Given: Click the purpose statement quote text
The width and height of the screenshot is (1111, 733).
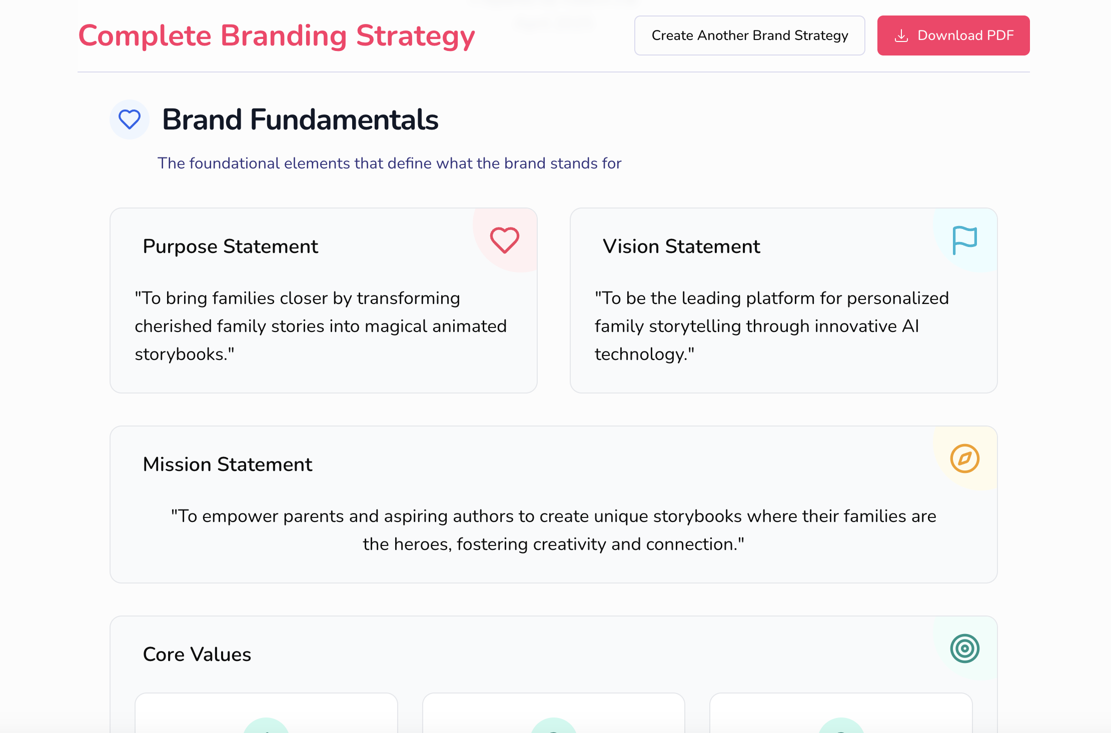Looking at the screenshot, I should pyautogui.click(x=320, y=326).
